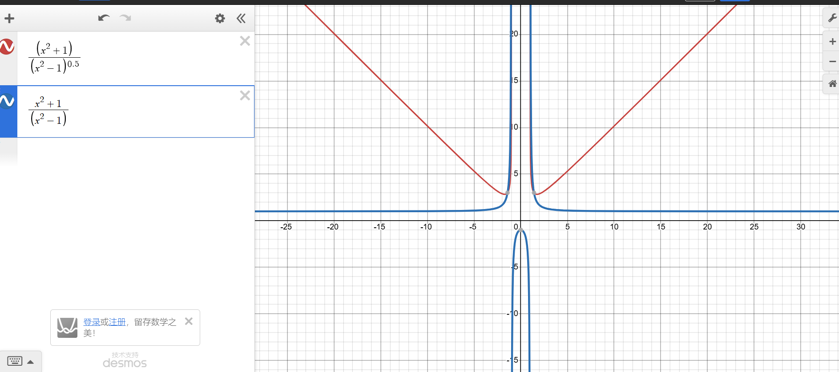Image resolution: width=839 pixels, height=372 pixels.
Task: Delete the (x²+1)/(x²−1) expression
Action: 245,95
